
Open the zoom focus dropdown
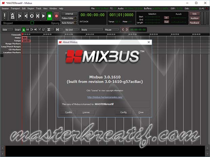pos(50,30)
